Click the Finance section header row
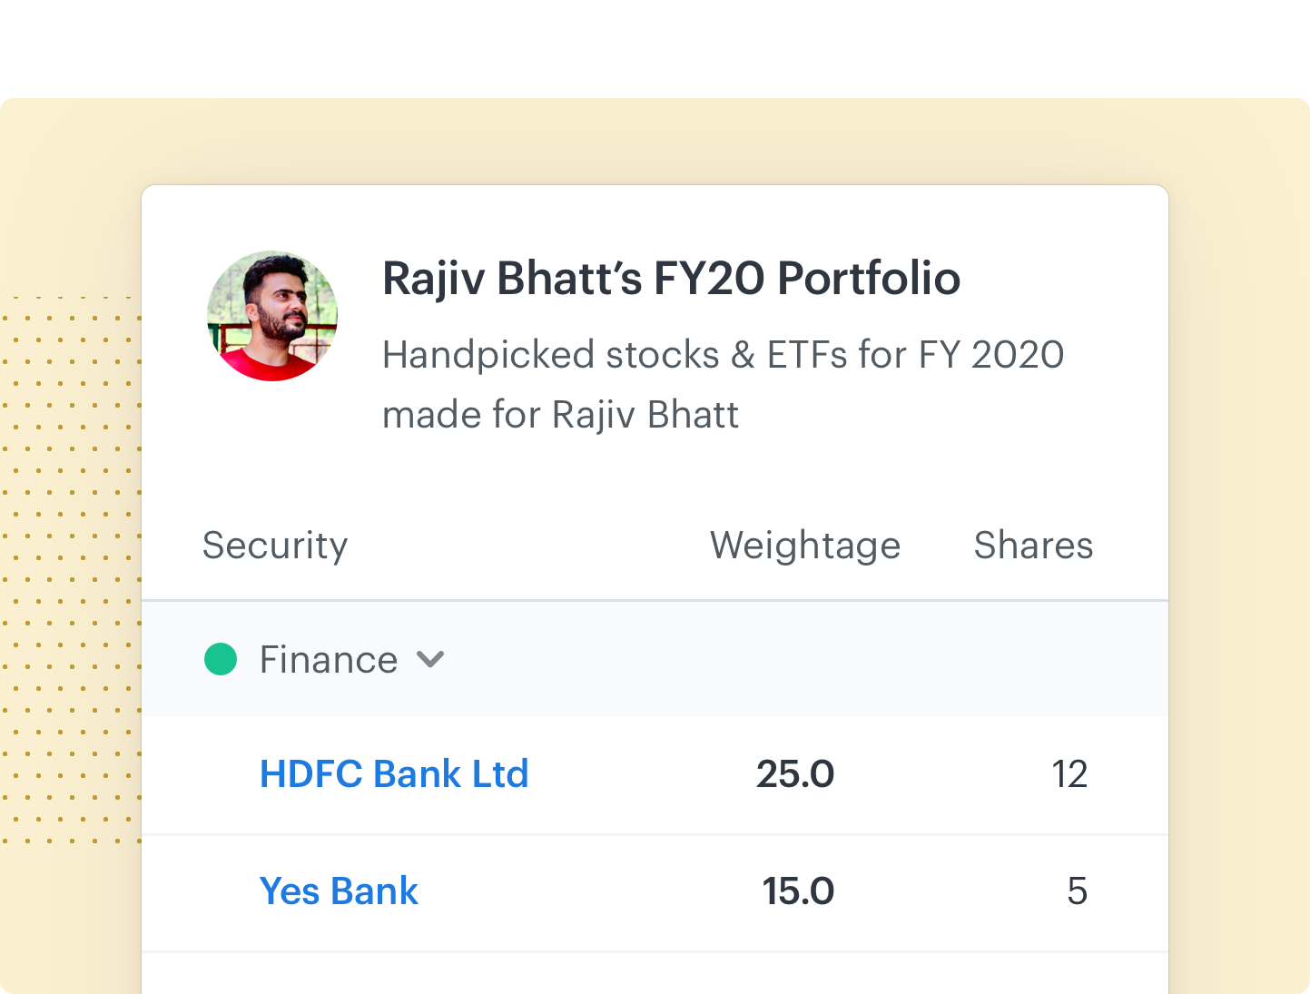The height and width of the screenshot is (994, 1310). [x=655, y=659]
